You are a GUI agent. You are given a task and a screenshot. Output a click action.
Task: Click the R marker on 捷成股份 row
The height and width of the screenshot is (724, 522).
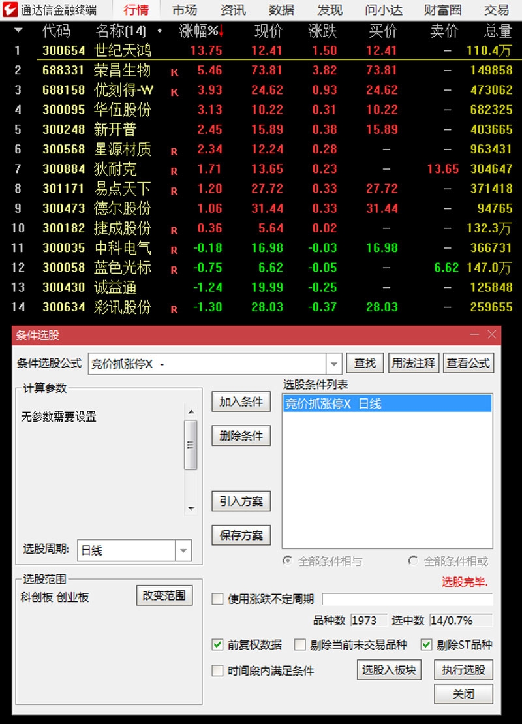click(174, 230)
